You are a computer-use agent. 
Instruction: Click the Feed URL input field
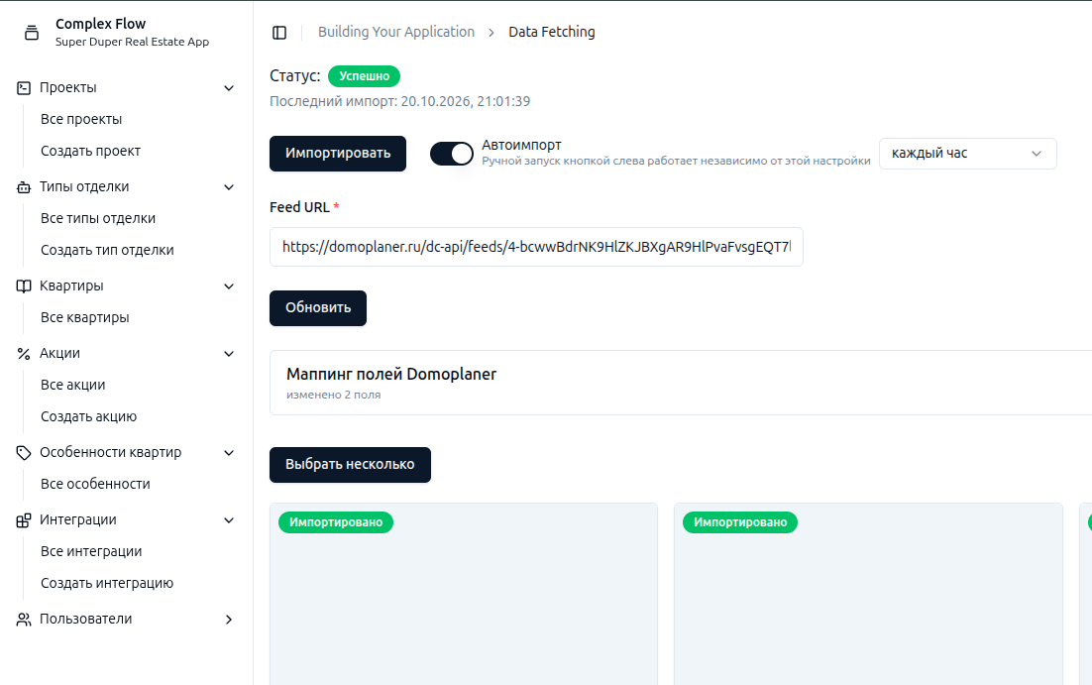click(x=536, y=247)
